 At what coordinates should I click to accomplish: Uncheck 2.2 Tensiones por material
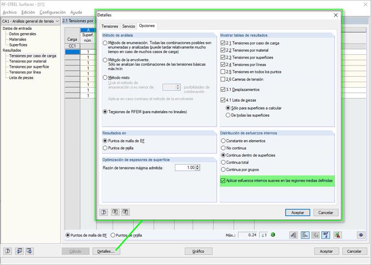(223, 50)
